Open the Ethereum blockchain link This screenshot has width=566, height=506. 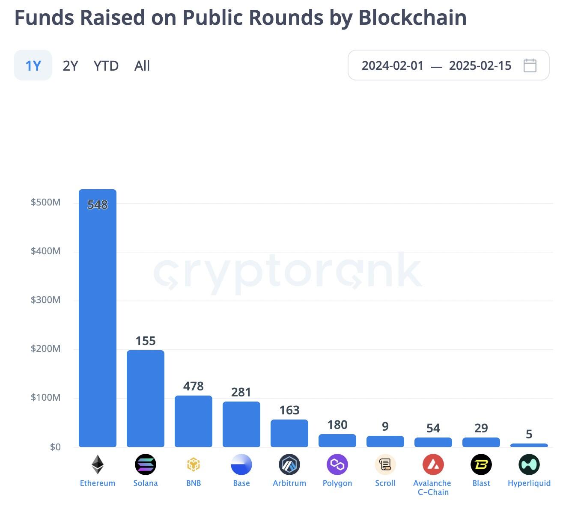(98, 483)
